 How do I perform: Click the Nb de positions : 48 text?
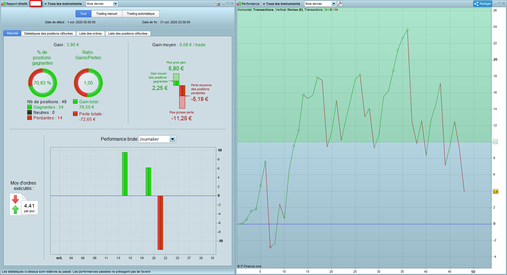[47, 102]
